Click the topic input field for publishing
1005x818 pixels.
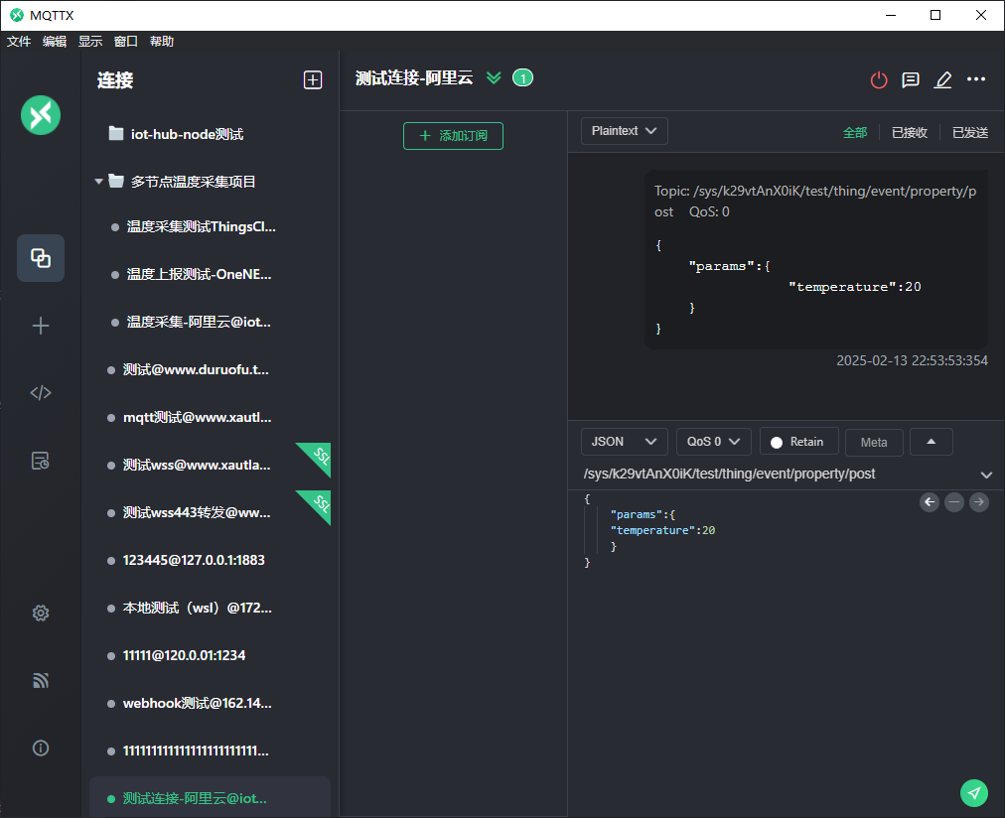(775, 474)
